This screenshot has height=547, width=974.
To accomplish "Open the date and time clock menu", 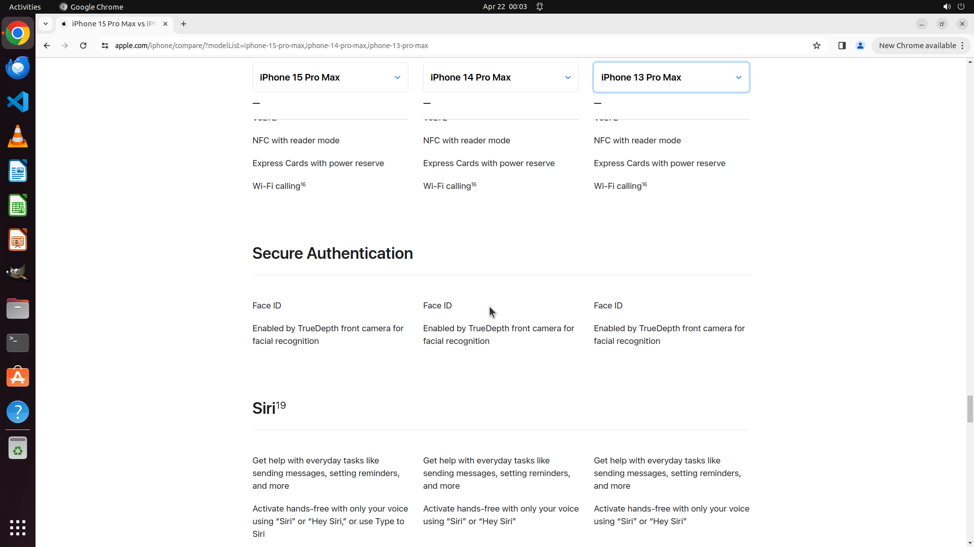I will pyautogui.click(x=504, y=7).
